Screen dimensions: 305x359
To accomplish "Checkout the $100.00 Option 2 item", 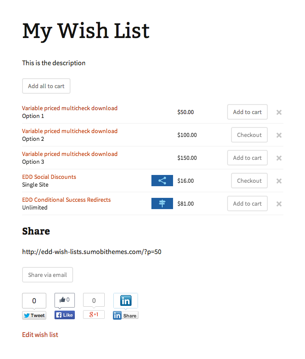I will tap(249, 135).
